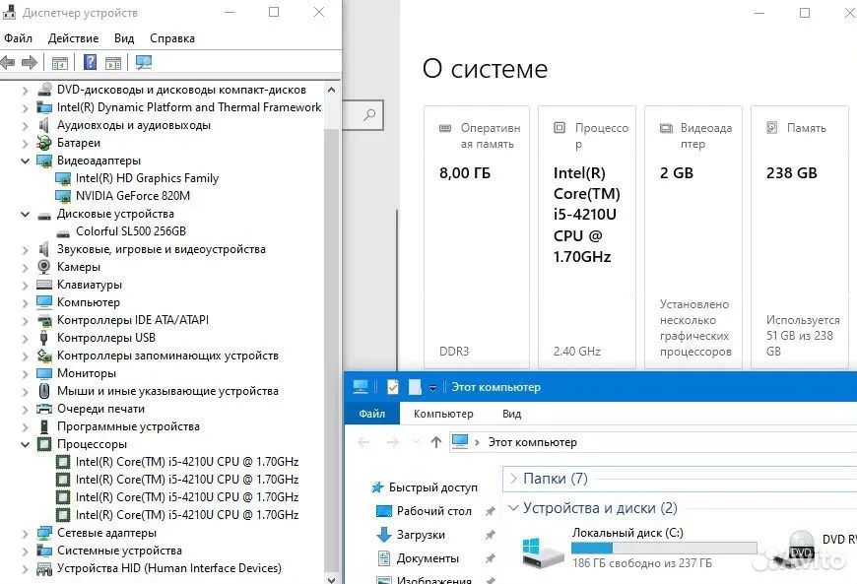Click the Память 238 GB card
This screenshot has height=584, width=857.
click(800, 237)
